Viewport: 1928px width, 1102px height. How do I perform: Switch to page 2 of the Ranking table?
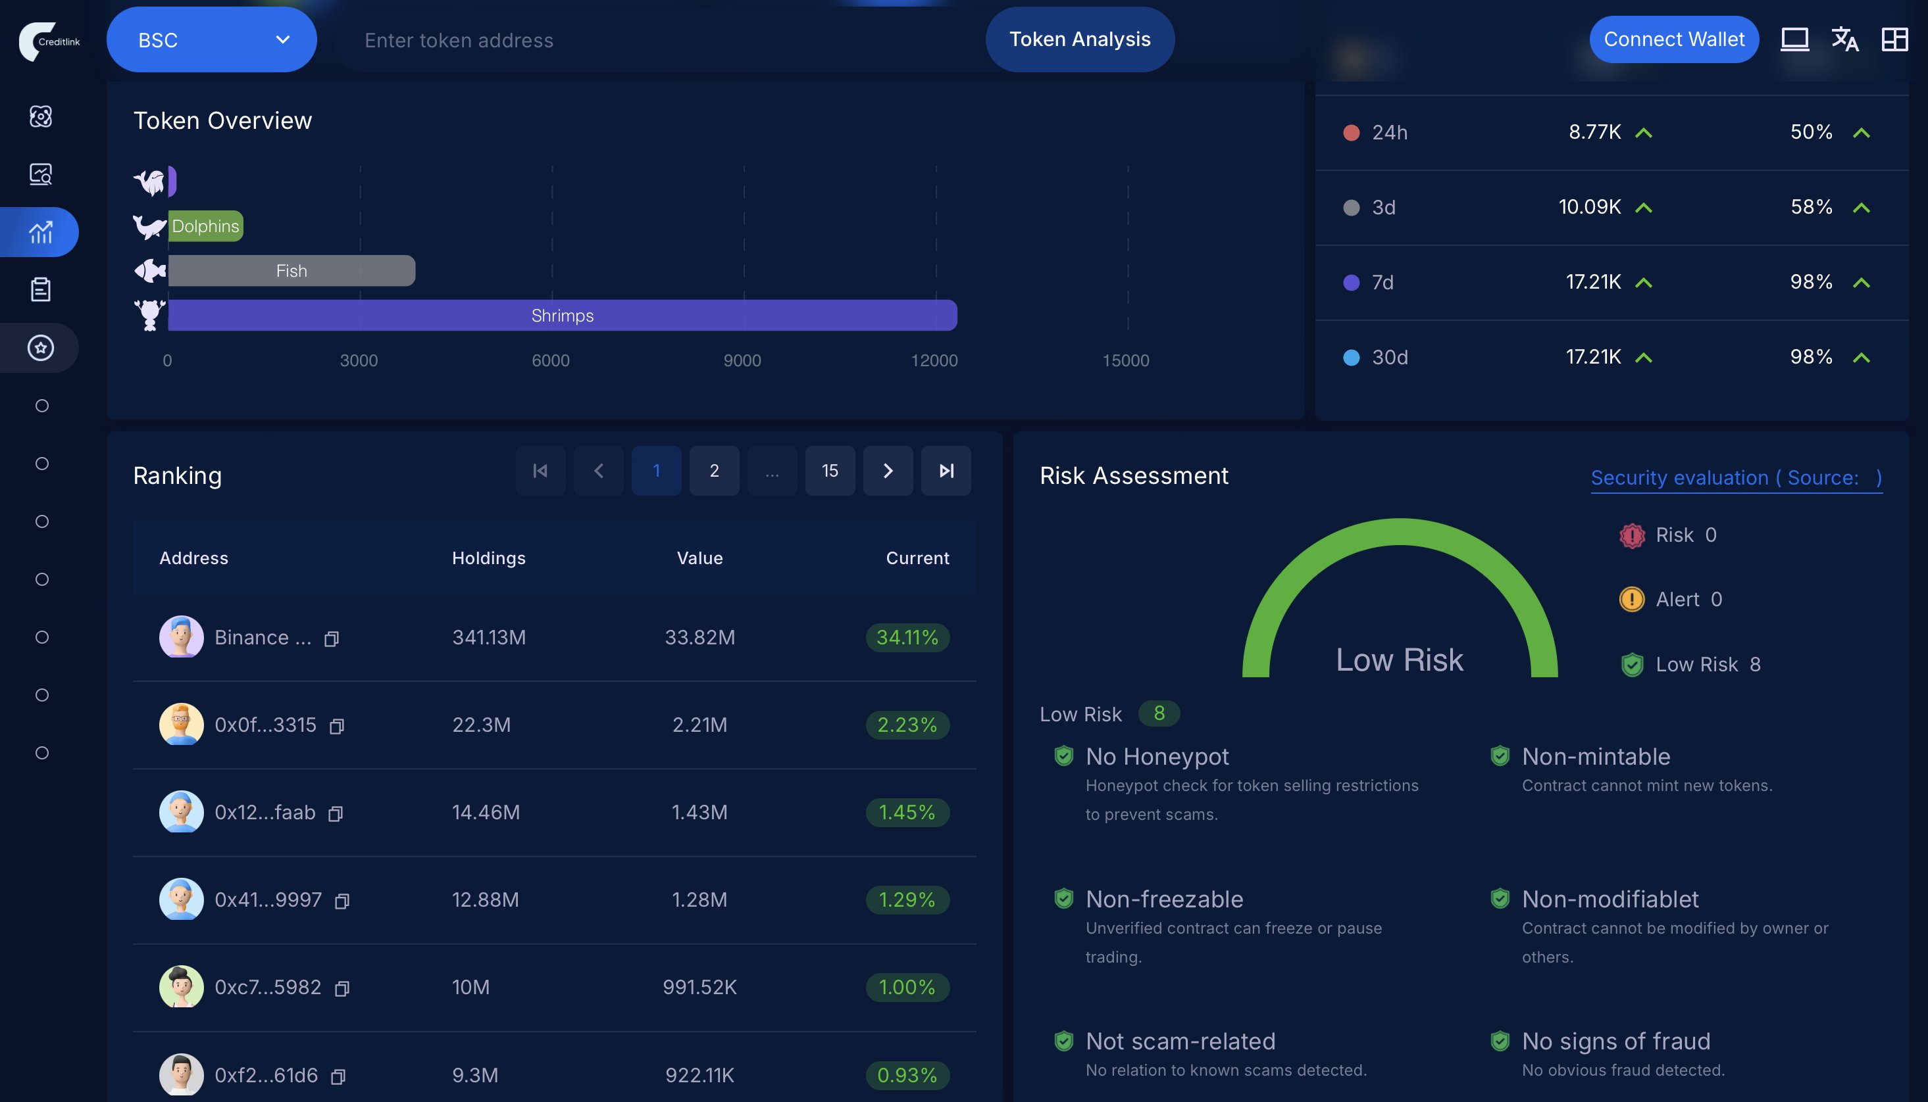pyautogui.click(x=714, y=470)
